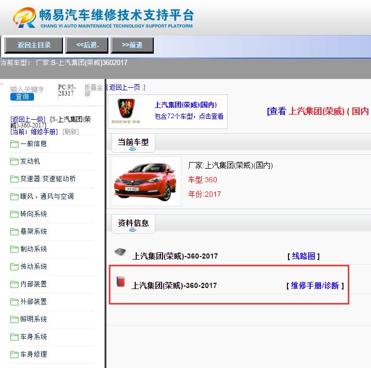The image size is (371, 368).
Task: Click the 外部装置 folder icon
Action: pyautogui.click(x=14, y=301)
